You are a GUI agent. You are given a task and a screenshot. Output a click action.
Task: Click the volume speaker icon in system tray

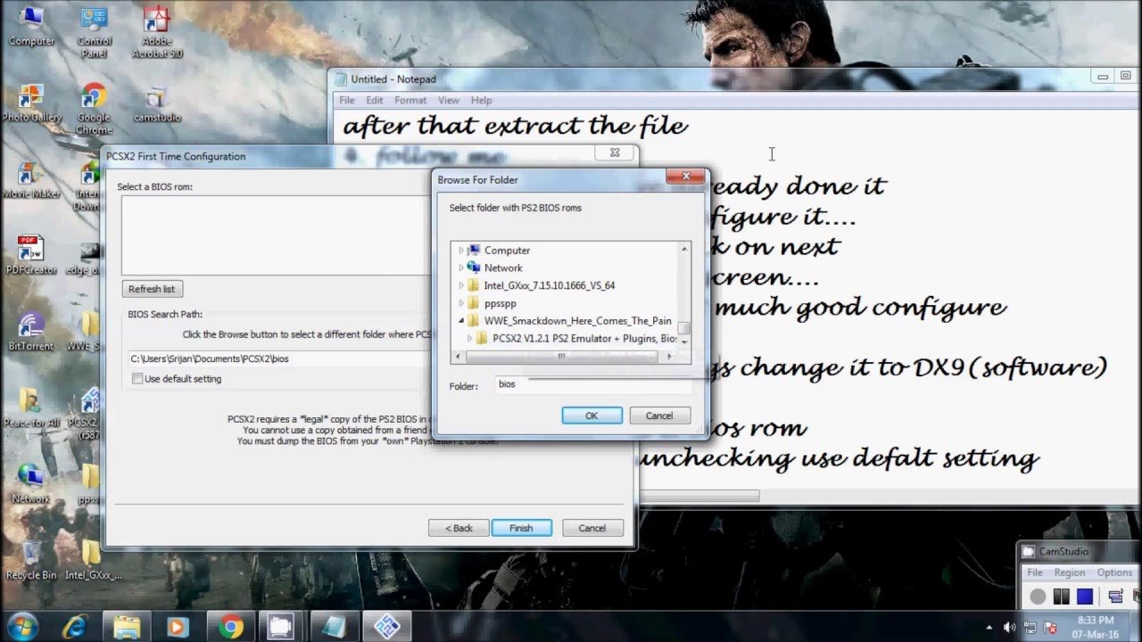(x=1009, y=627)
